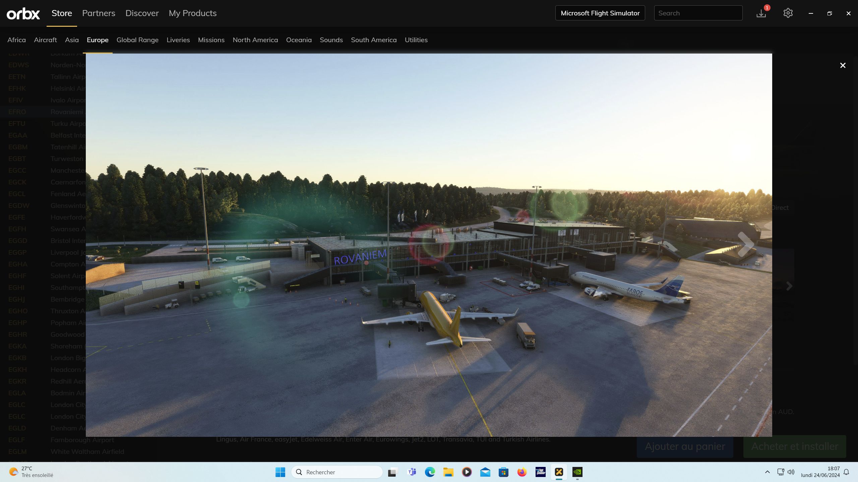Viewport: 858px width, 482px height.
Task: Open Firefox from the taskbar
Action: click(x=522, y=472)
